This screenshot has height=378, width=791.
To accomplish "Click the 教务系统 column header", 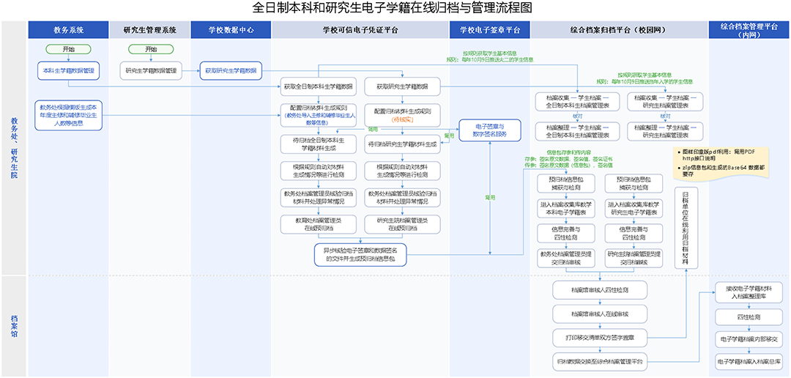I will tap(68, 30).
